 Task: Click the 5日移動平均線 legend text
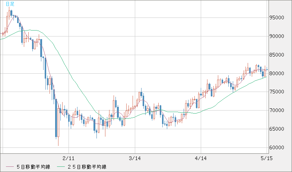34,167
